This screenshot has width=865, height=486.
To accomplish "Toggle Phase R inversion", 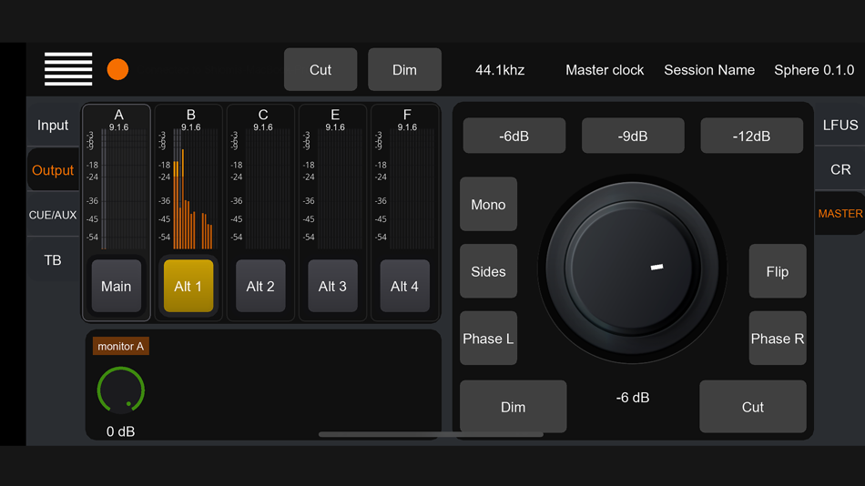I will coord(778,339).
